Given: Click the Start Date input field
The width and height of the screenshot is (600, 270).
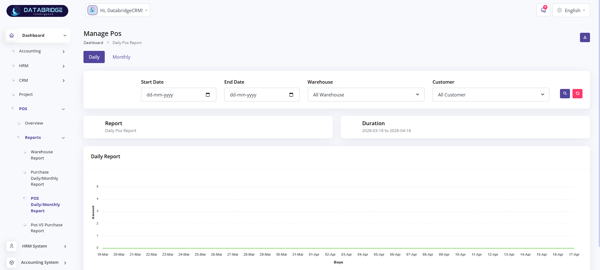Looking at the screenshot, I should coord(179,95).
